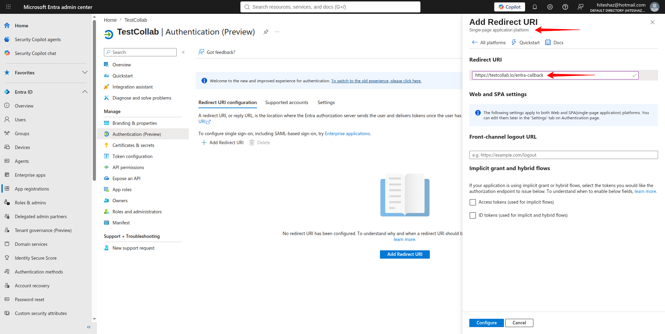Click the Home breadcrumb
This screenshot has height=334, width=665.
tap(110, 20)
